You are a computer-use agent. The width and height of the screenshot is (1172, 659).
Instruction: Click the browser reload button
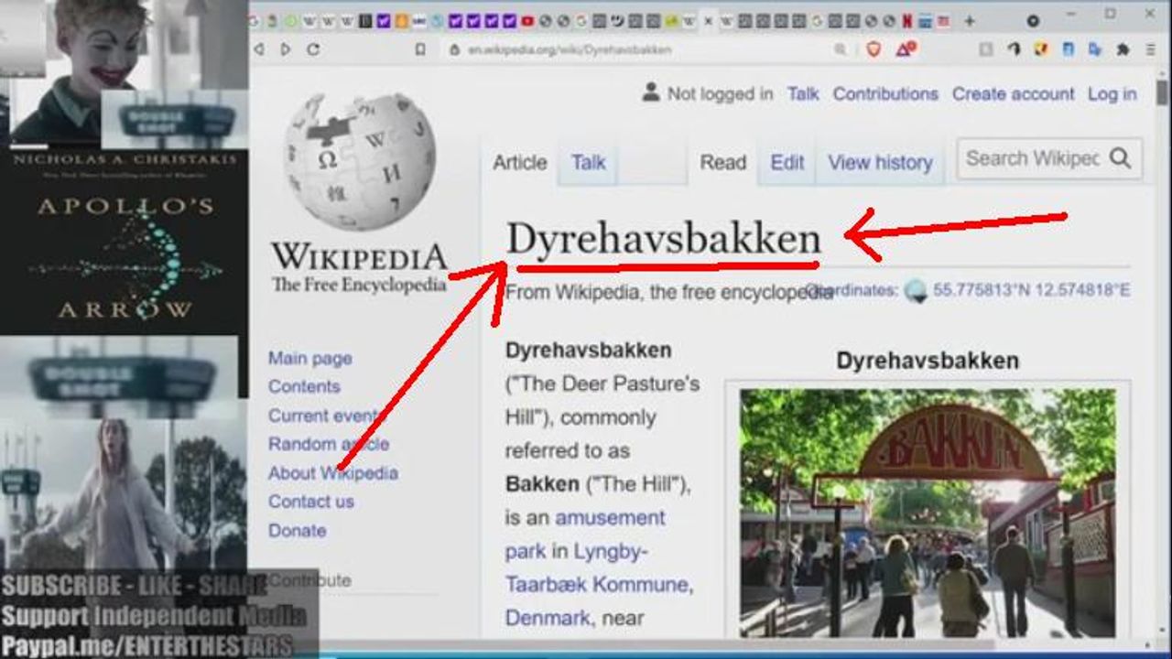coord(313,49)
